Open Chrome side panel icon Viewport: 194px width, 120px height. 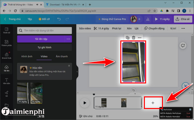point(178,11)
